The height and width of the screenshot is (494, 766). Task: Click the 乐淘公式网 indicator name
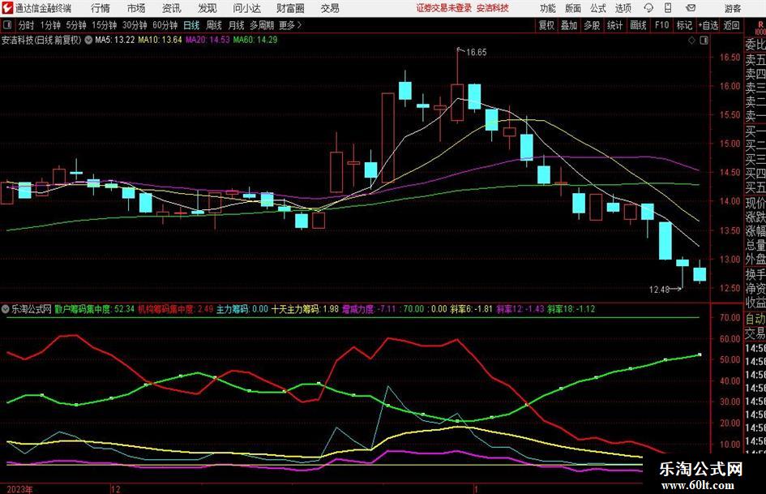pyautogui.click(x=32, y=309)
